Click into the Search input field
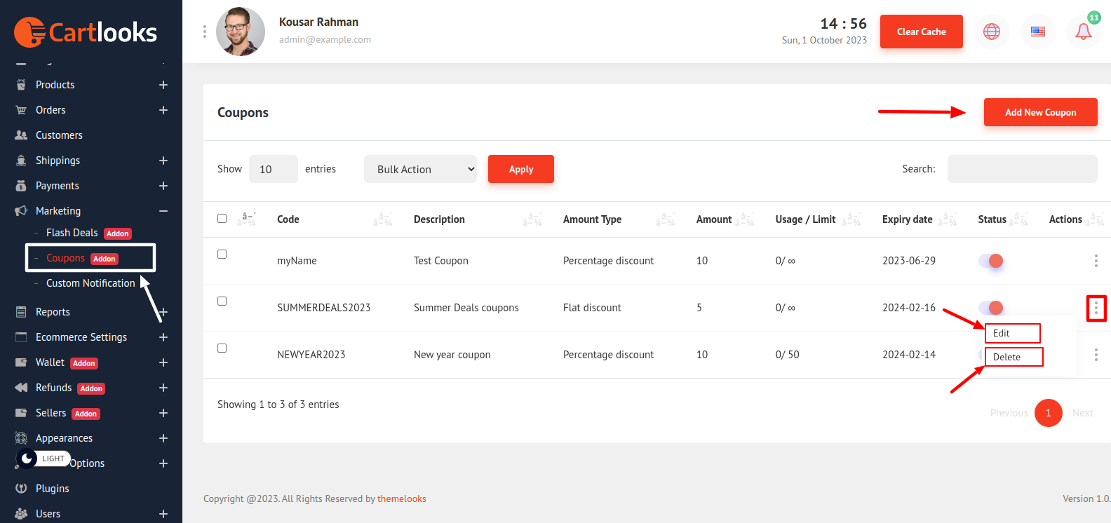Image resolution: width=1111 pixels, height=523 pixels. click(1022, 169)
